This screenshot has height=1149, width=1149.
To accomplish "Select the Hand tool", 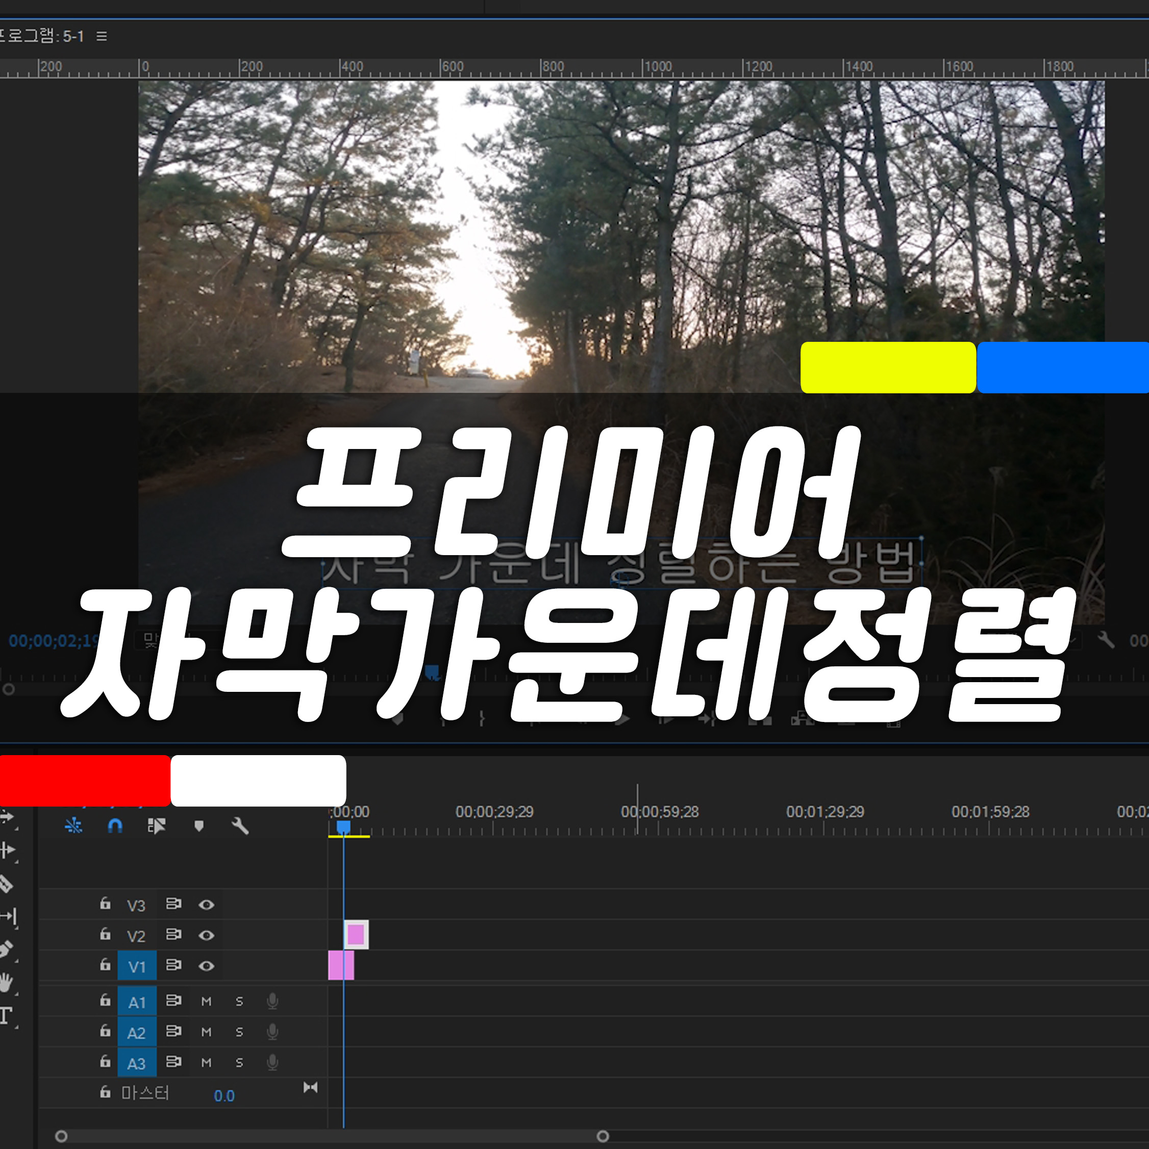I will click(7, 982).
